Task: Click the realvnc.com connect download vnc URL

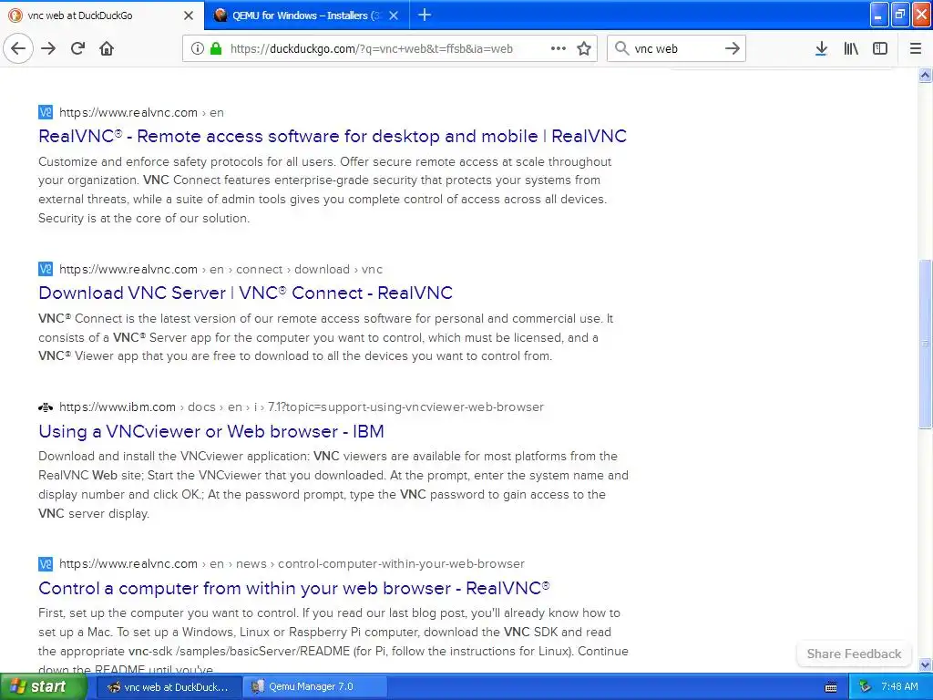Action: click(220, 269)
